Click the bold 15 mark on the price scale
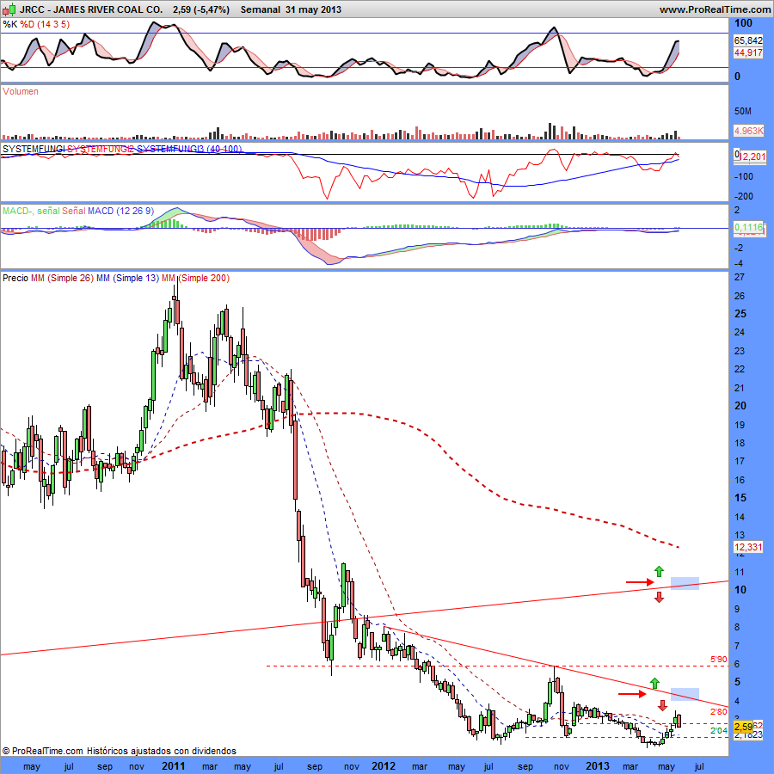 tap(740, 498)
